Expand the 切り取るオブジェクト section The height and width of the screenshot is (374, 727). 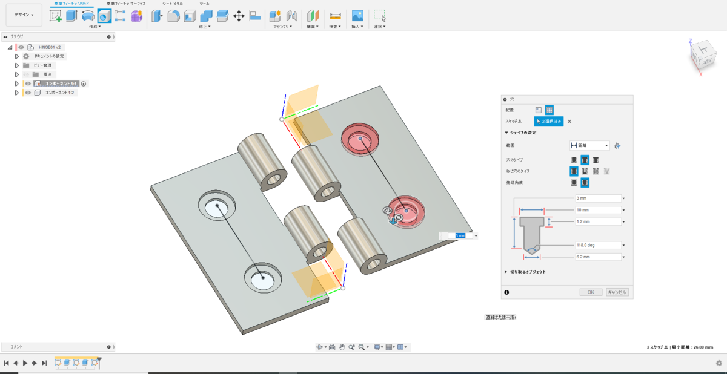[506, 272]
